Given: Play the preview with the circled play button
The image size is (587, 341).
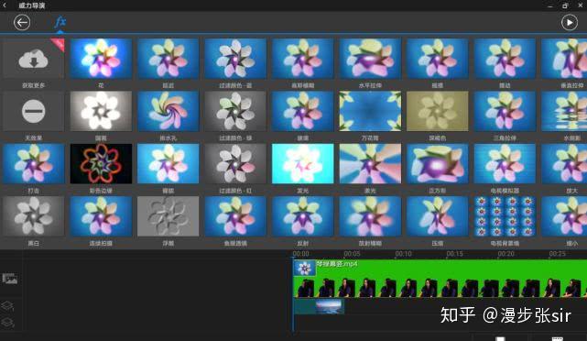Looking at the screenshot, I should (570, 23).
